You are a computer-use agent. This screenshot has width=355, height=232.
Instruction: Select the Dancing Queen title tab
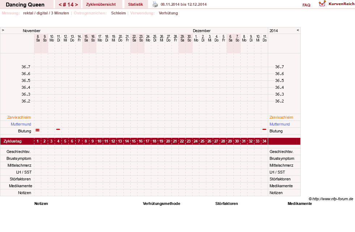pyautogui.click(x=25, y=5)
